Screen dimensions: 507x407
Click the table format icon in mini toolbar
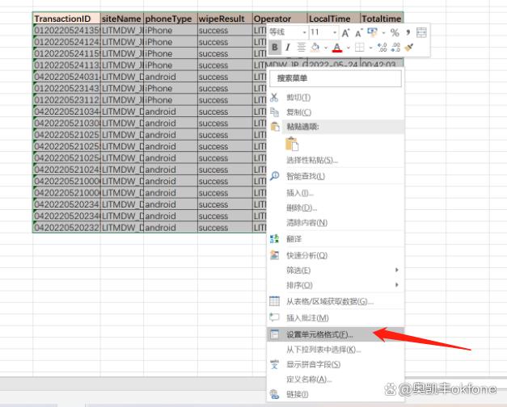point(421,32)
